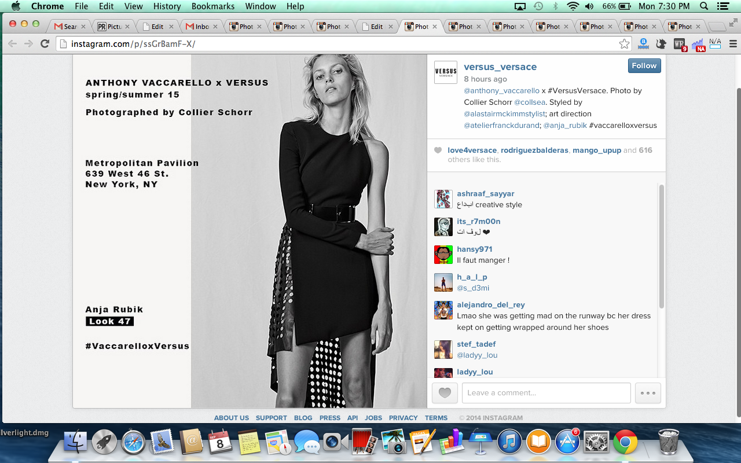Open the BLOG footer link
Screen dimensions: 741x463
303,418
